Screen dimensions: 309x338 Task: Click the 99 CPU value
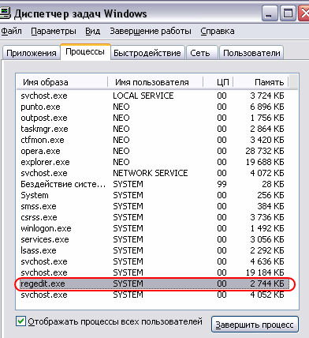(222, 184)
